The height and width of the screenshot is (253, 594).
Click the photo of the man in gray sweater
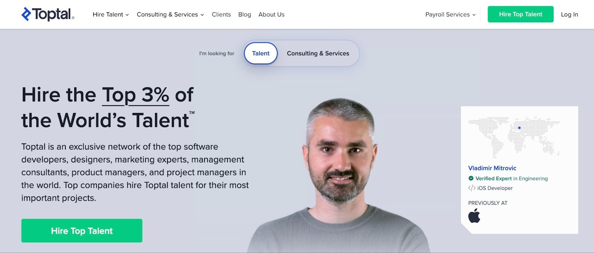tap(339, 176)
